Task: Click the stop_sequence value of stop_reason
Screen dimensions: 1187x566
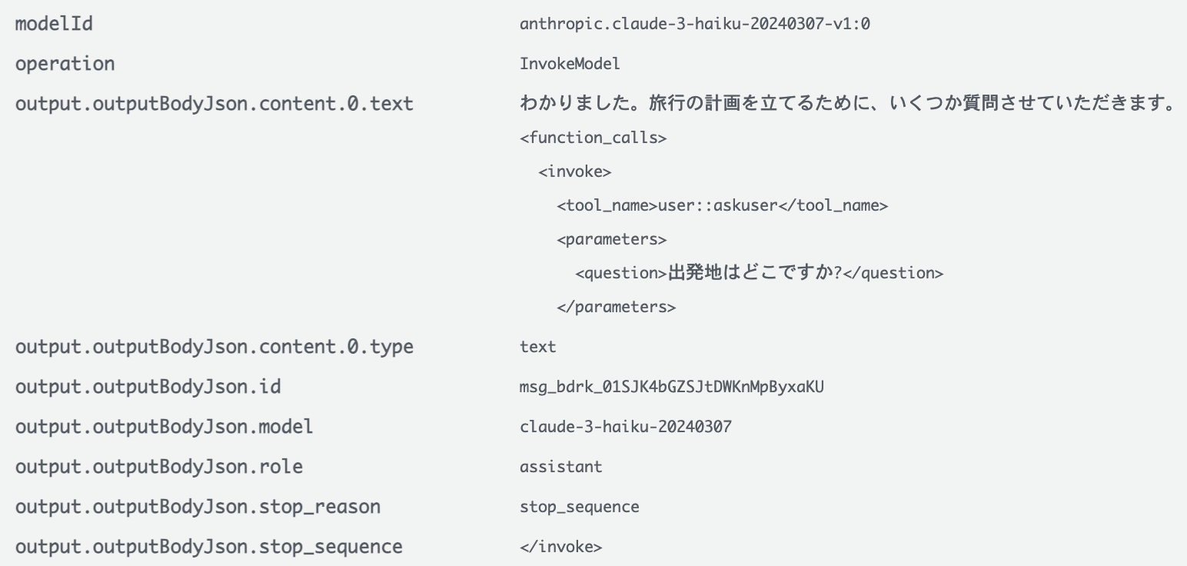Action: point(579,508)
